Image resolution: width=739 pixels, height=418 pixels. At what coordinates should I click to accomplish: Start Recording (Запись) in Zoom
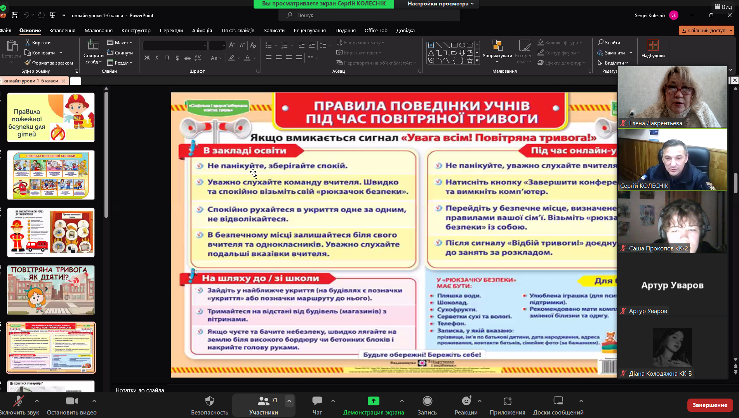coord(427,405)
